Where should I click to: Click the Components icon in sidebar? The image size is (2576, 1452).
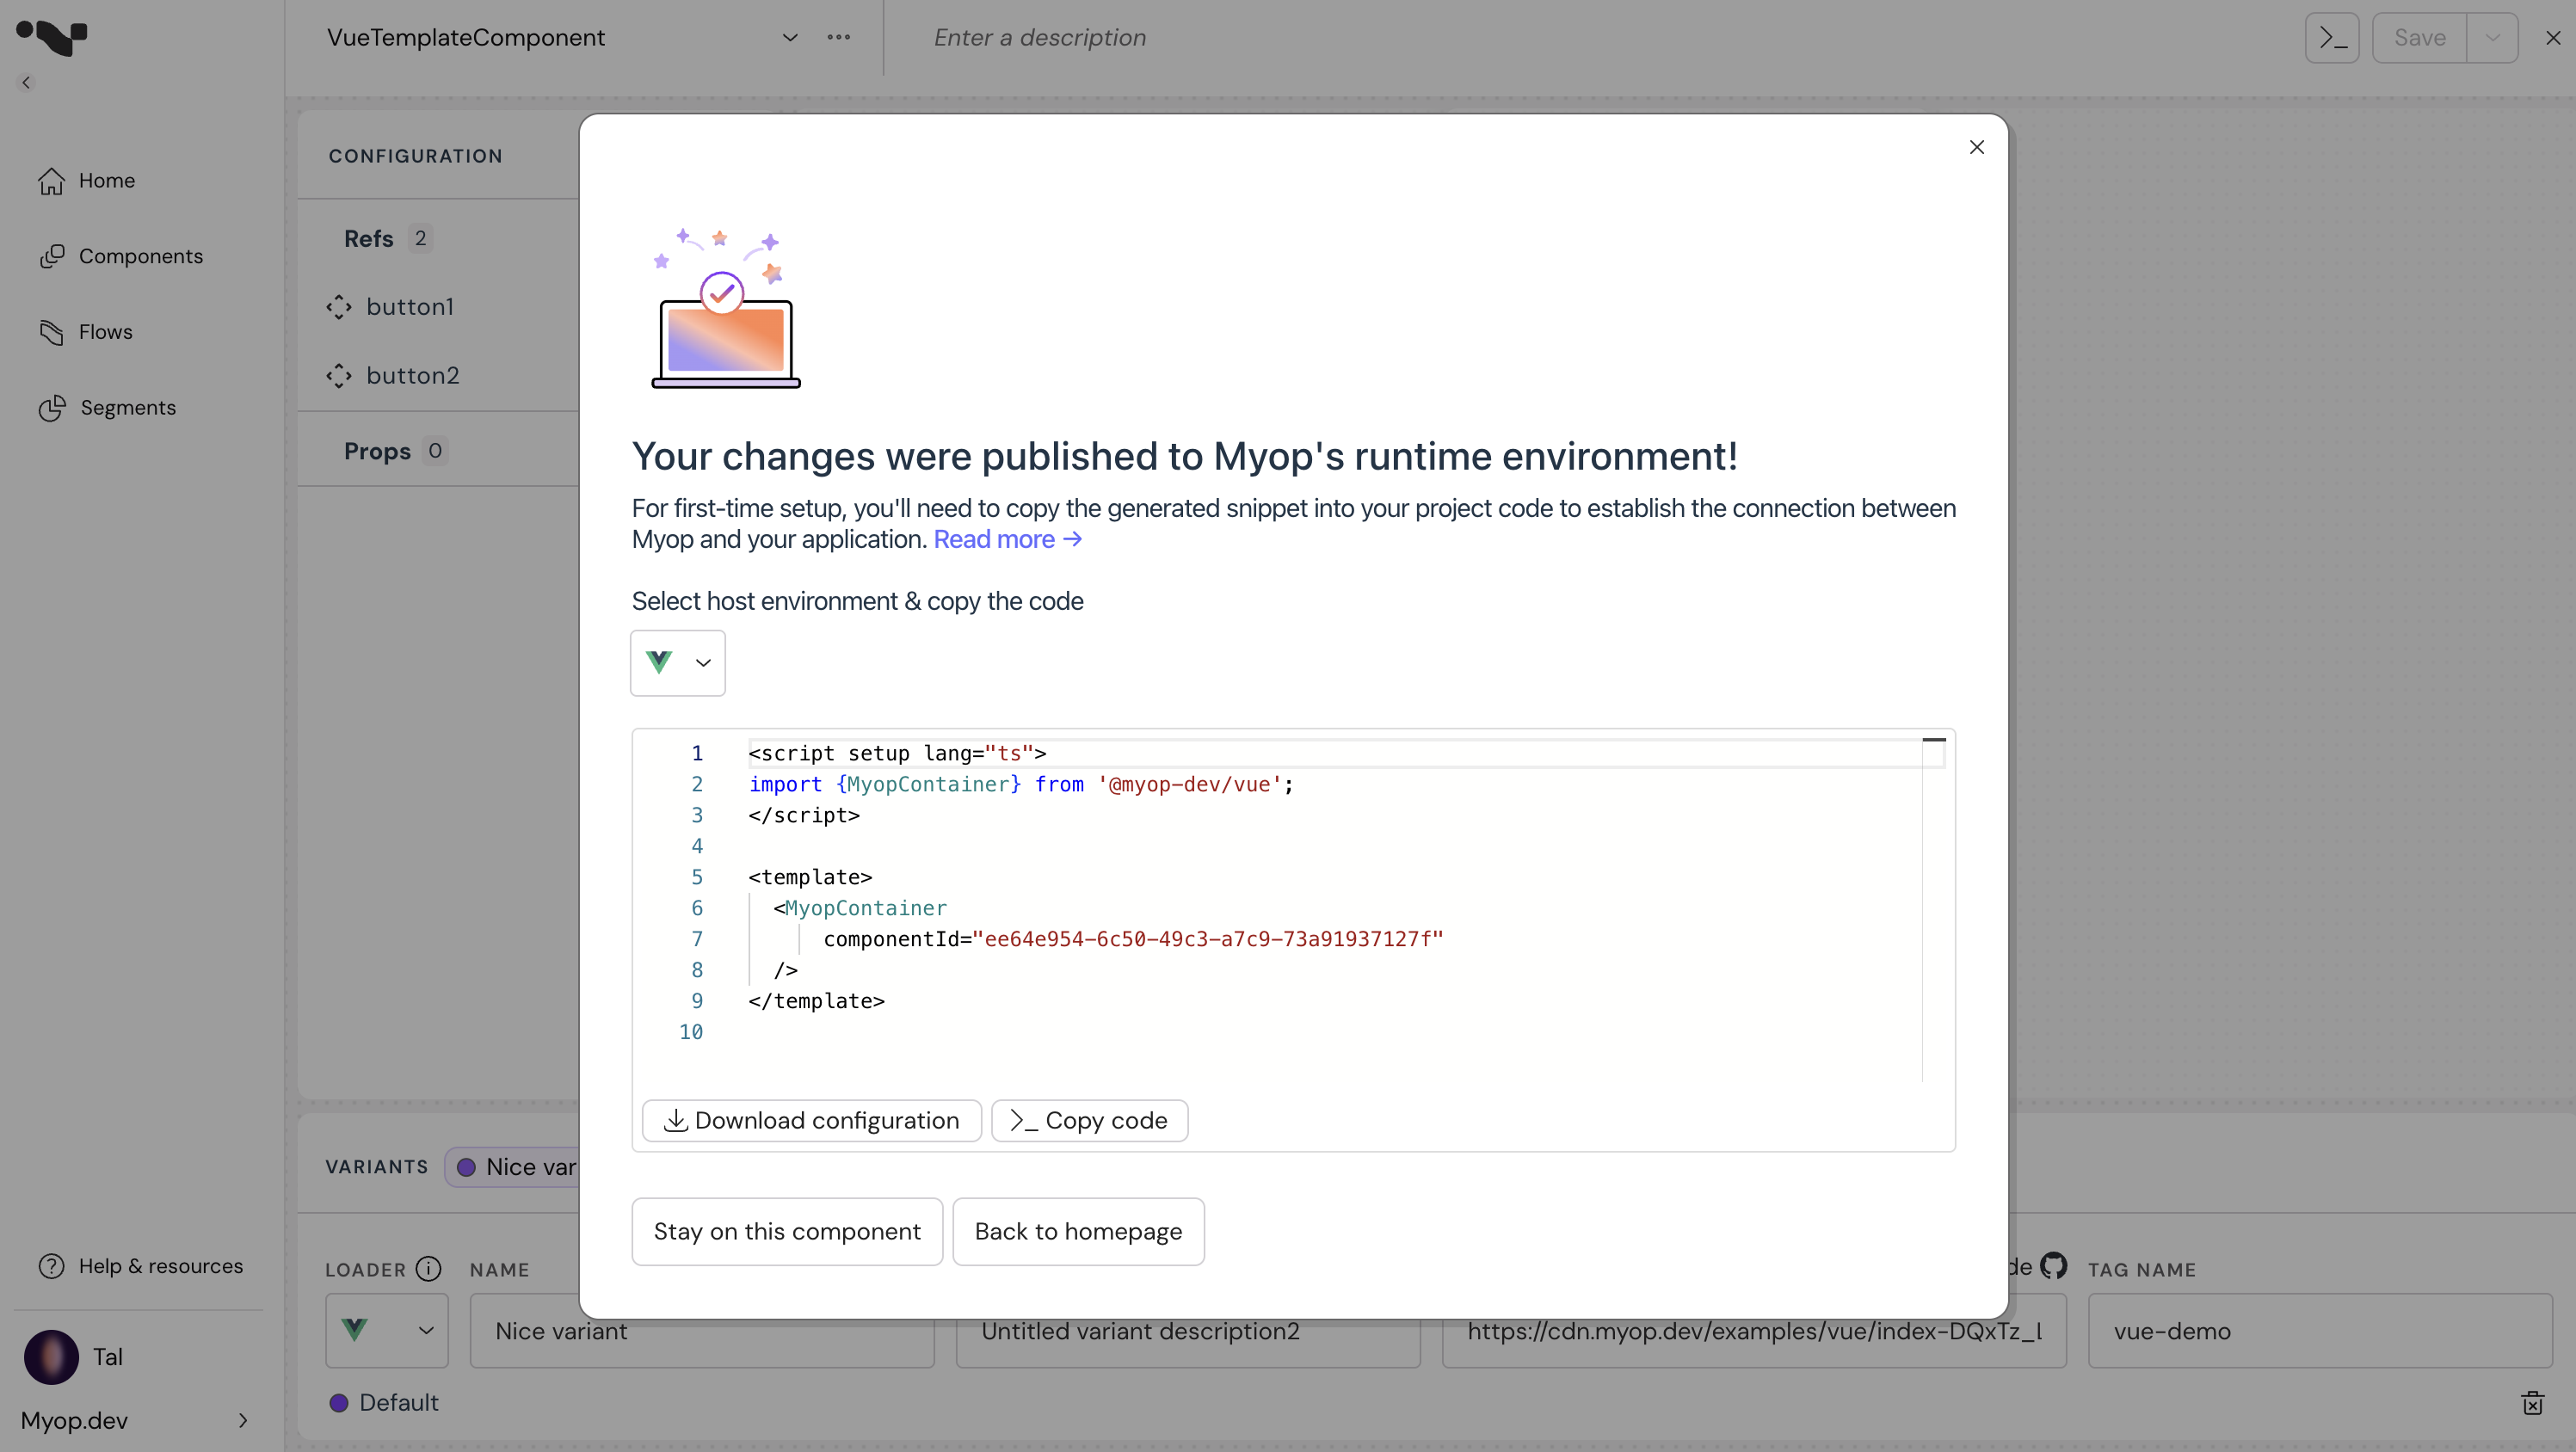(51, 257)
